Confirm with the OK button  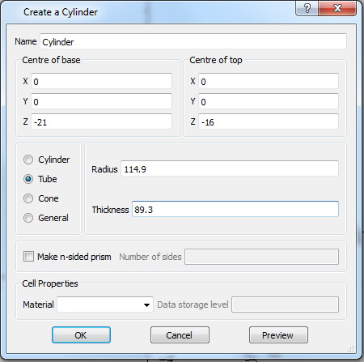tap(81, 335)
